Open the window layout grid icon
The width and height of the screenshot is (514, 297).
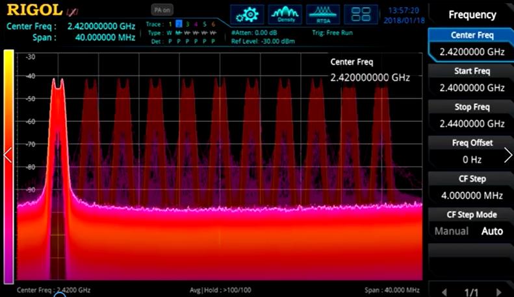[x=361, y=14]
